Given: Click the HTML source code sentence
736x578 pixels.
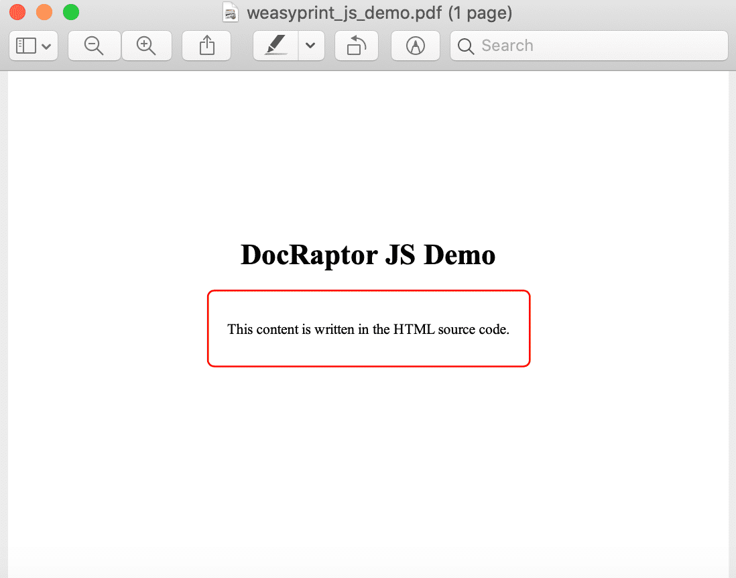Looking at the screenshot, I should click(x=368, y=329).
